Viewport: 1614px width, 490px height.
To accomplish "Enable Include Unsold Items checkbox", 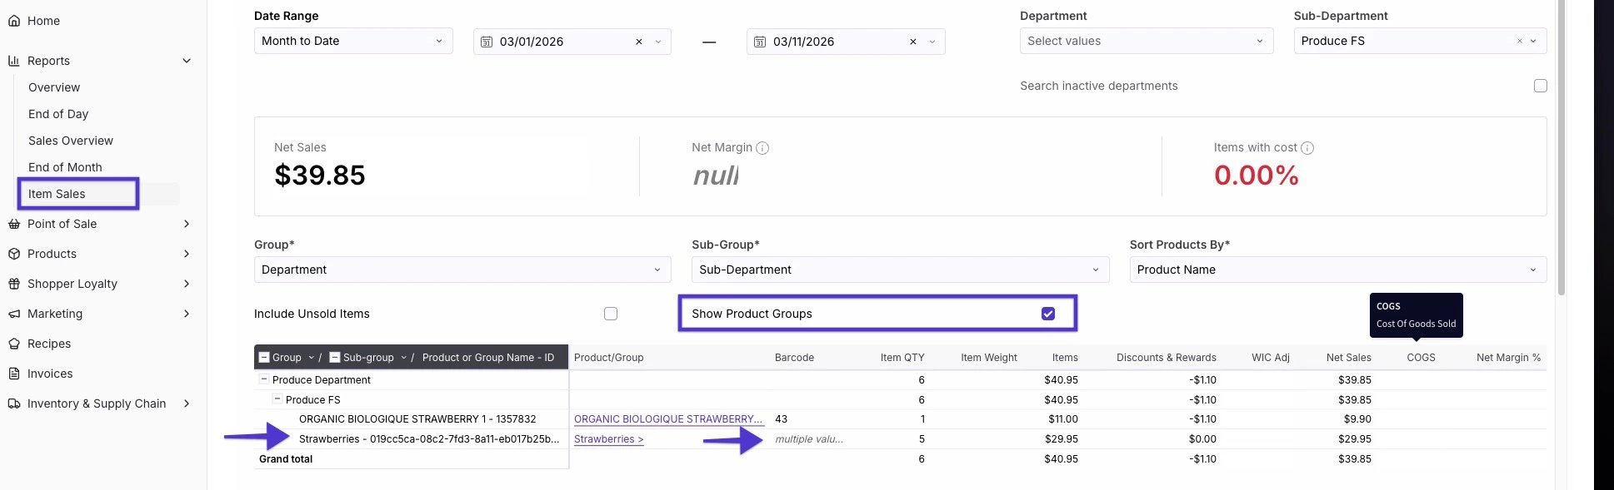I will 611,314.
